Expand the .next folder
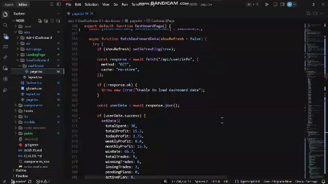 click(x=16, y=27)
